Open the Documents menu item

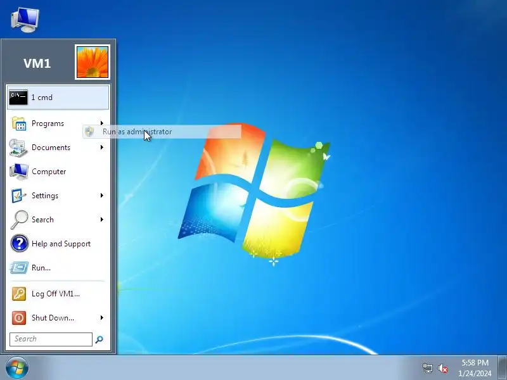tap(58, 148)
